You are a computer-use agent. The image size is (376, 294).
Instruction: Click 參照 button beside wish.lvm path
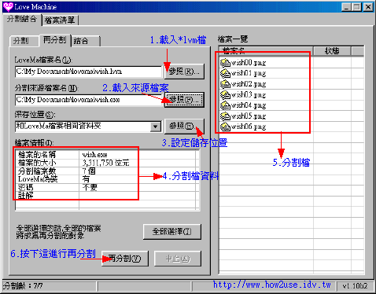(x=184, y=72)
